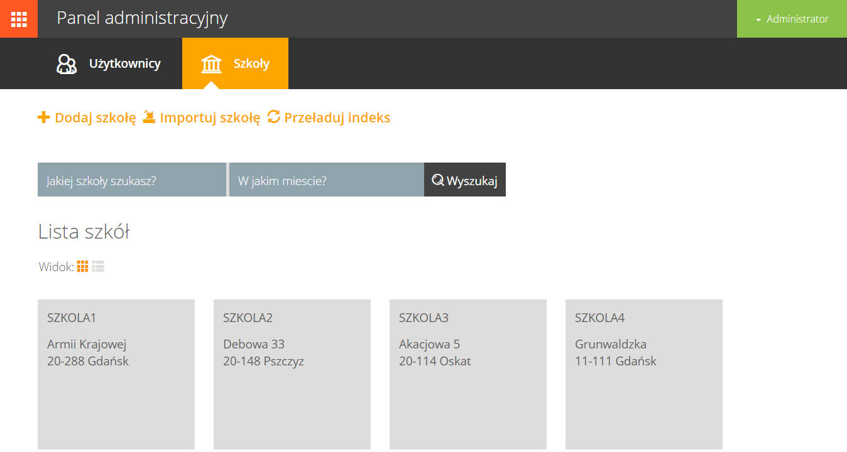Click the Importuj szkołę link

click(x=202, y=117)
